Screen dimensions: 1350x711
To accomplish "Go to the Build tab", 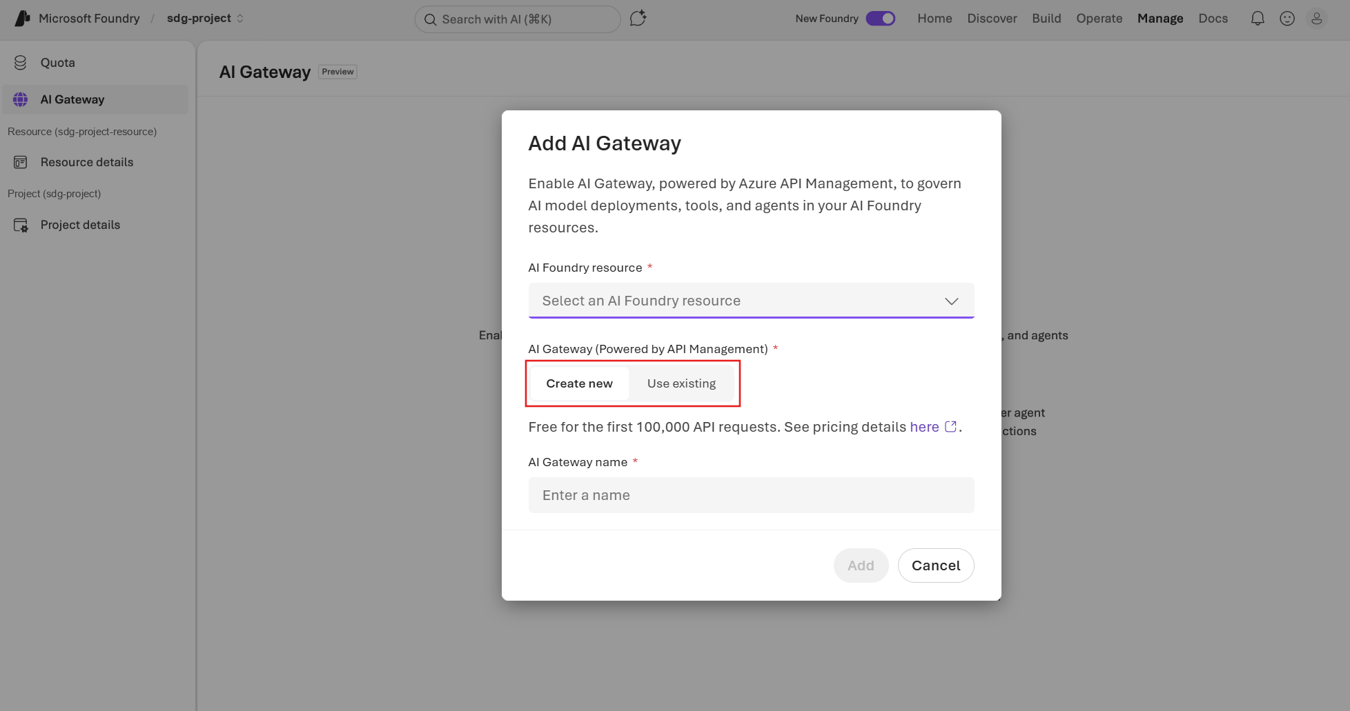I will pyautogui.click(x=1046, y=19).
